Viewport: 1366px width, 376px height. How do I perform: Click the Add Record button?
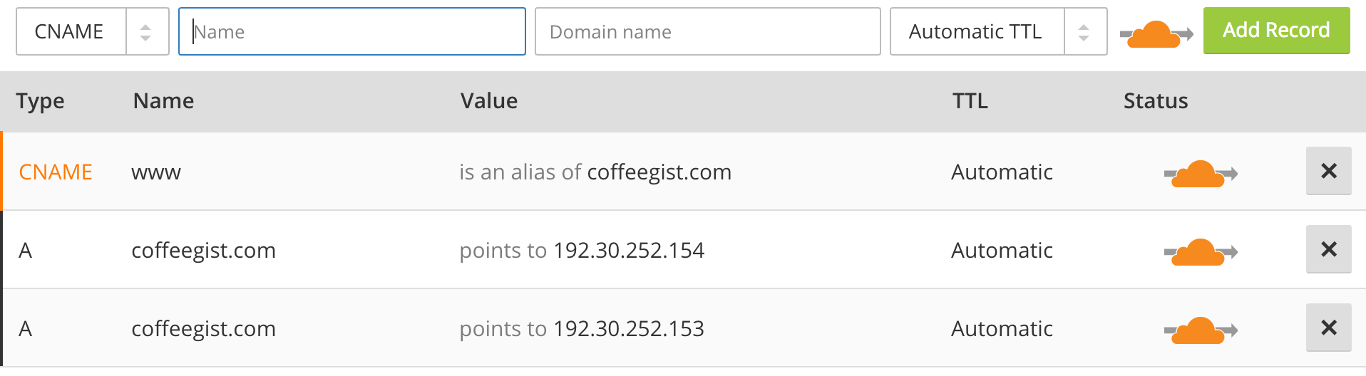click(x=1276, y=31)
